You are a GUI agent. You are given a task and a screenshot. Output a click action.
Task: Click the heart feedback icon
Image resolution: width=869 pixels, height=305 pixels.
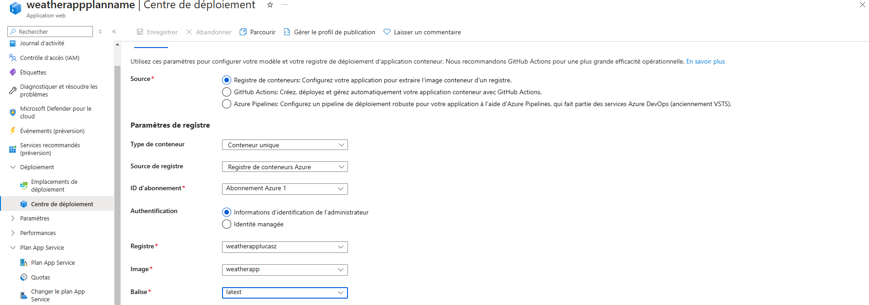[387, 32]
